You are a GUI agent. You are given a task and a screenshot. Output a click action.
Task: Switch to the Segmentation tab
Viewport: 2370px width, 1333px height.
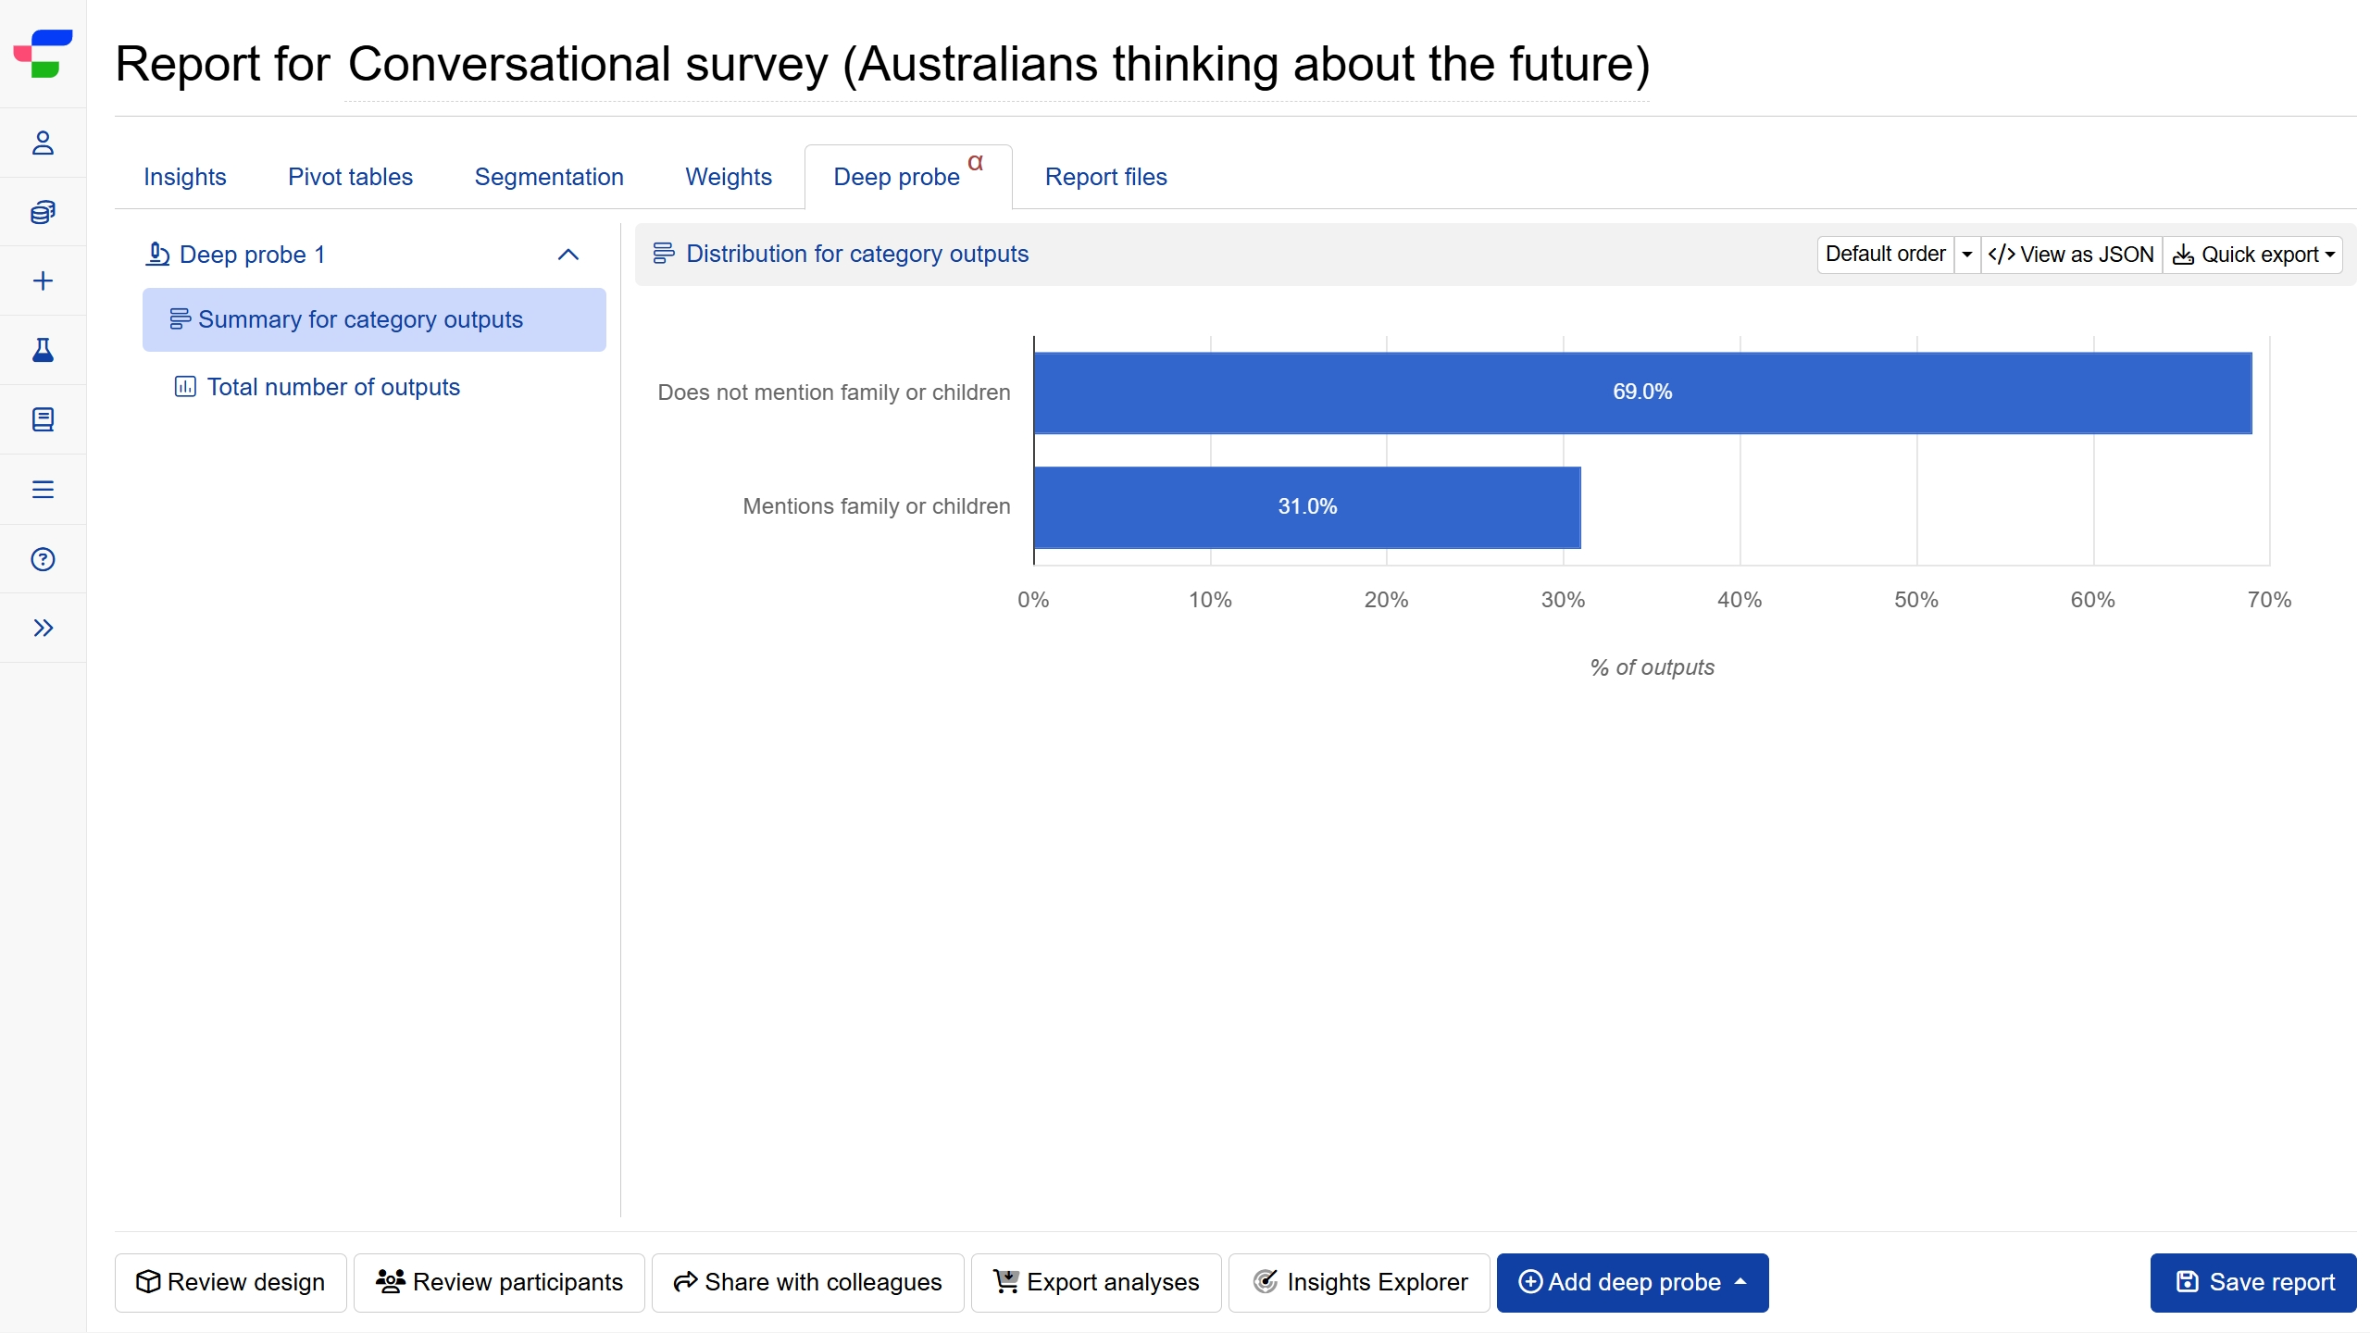tap(549, 177)
